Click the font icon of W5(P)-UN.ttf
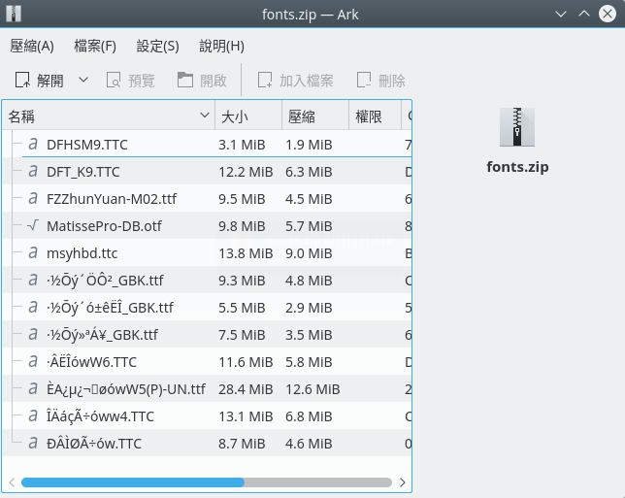The width and height of the screenshot is (625, 498). [x=33, y=388]
